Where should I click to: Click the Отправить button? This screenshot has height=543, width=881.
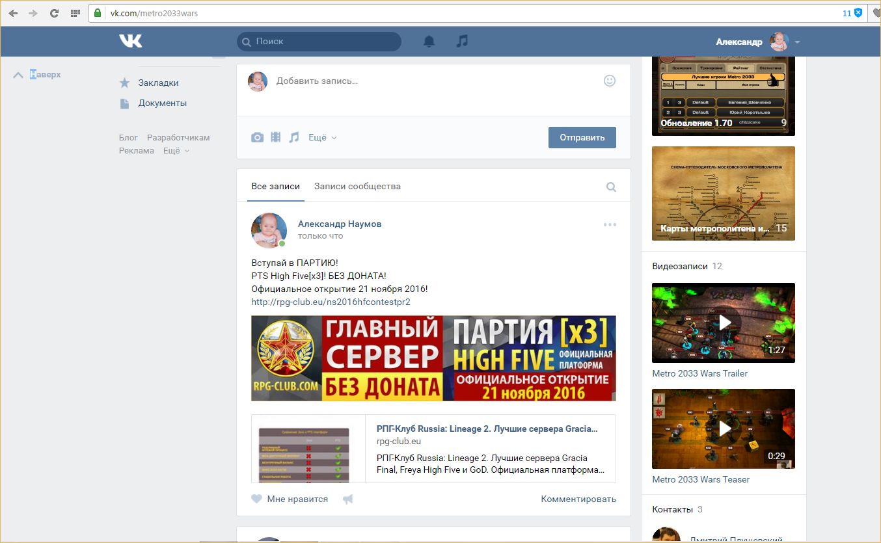pos(582,137)
